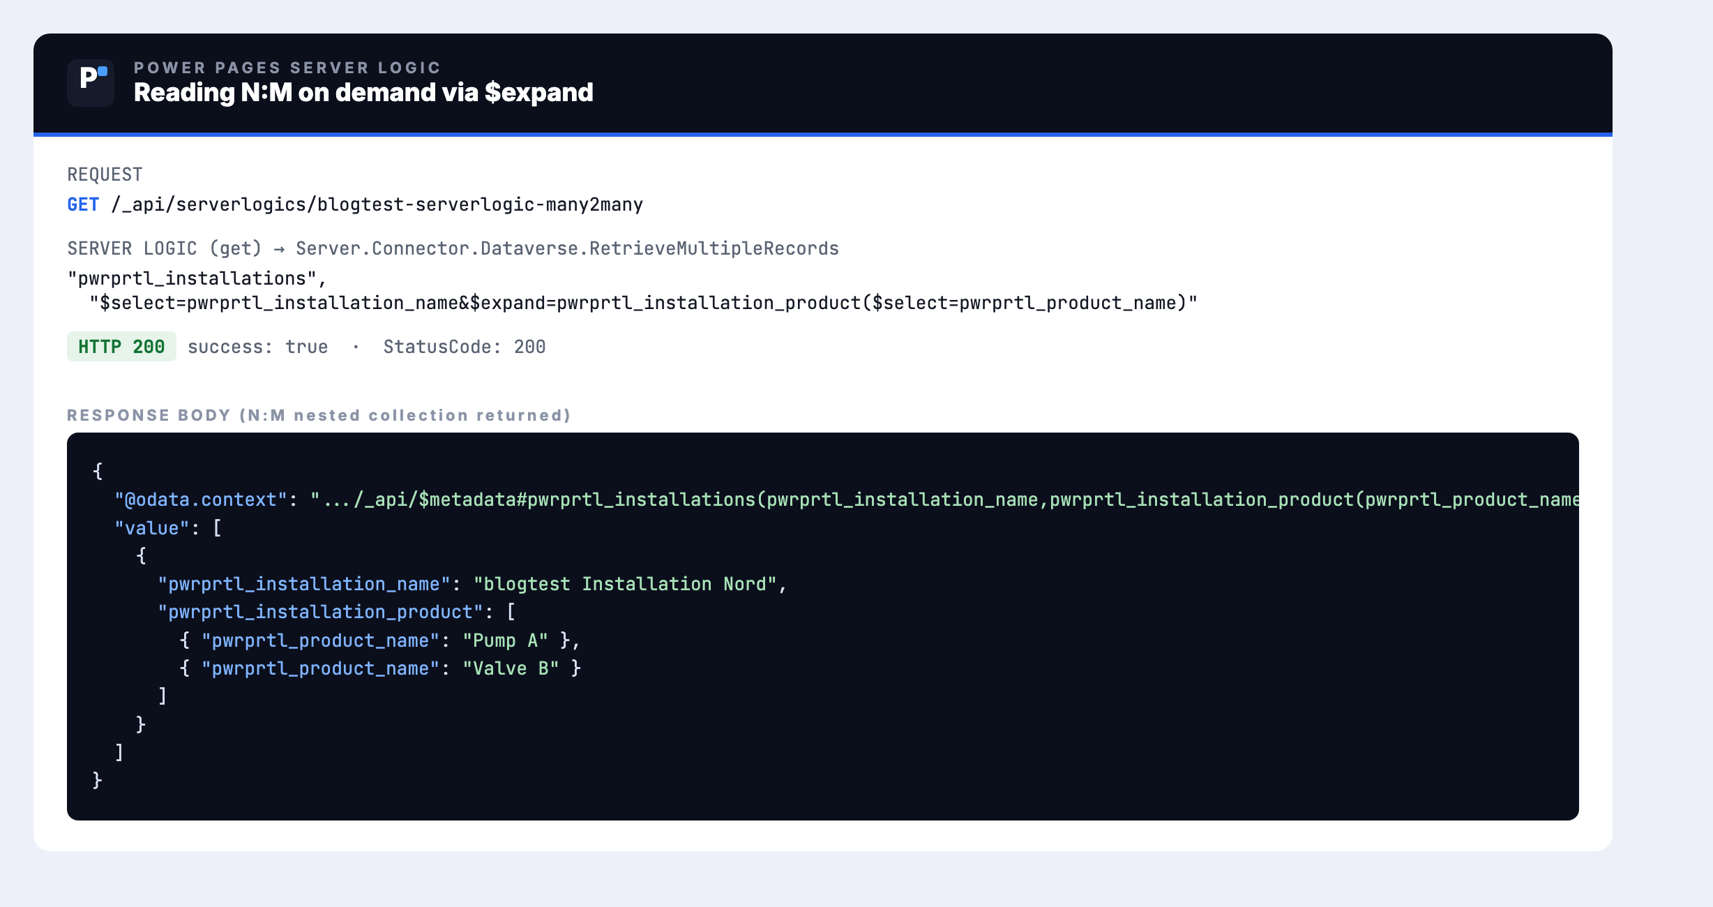The width and height of the screenshot is (1713, 907).
Task: Click the "pwrprtl_product_name" key on the Valve B line
Action: [x=321, y=668]
